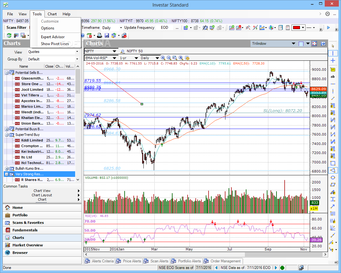Click the zoom out magnifier icon

(x=169, y=58)
